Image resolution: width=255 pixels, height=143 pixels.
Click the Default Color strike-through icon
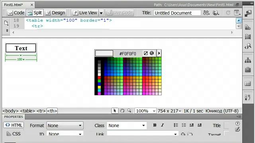146,53
